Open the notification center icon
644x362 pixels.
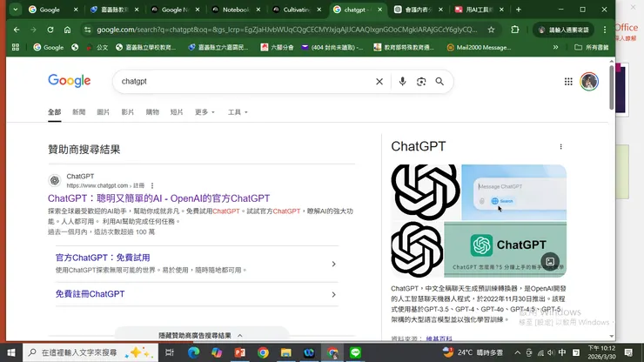tap(628, 352)
